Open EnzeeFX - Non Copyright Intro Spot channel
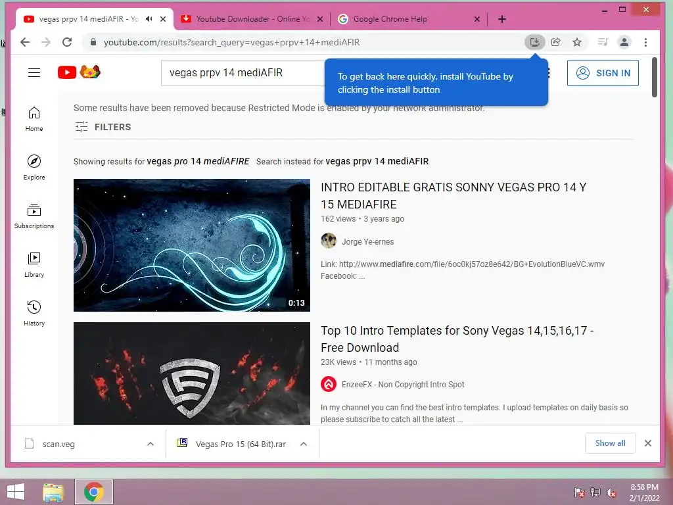 point(403,384)
